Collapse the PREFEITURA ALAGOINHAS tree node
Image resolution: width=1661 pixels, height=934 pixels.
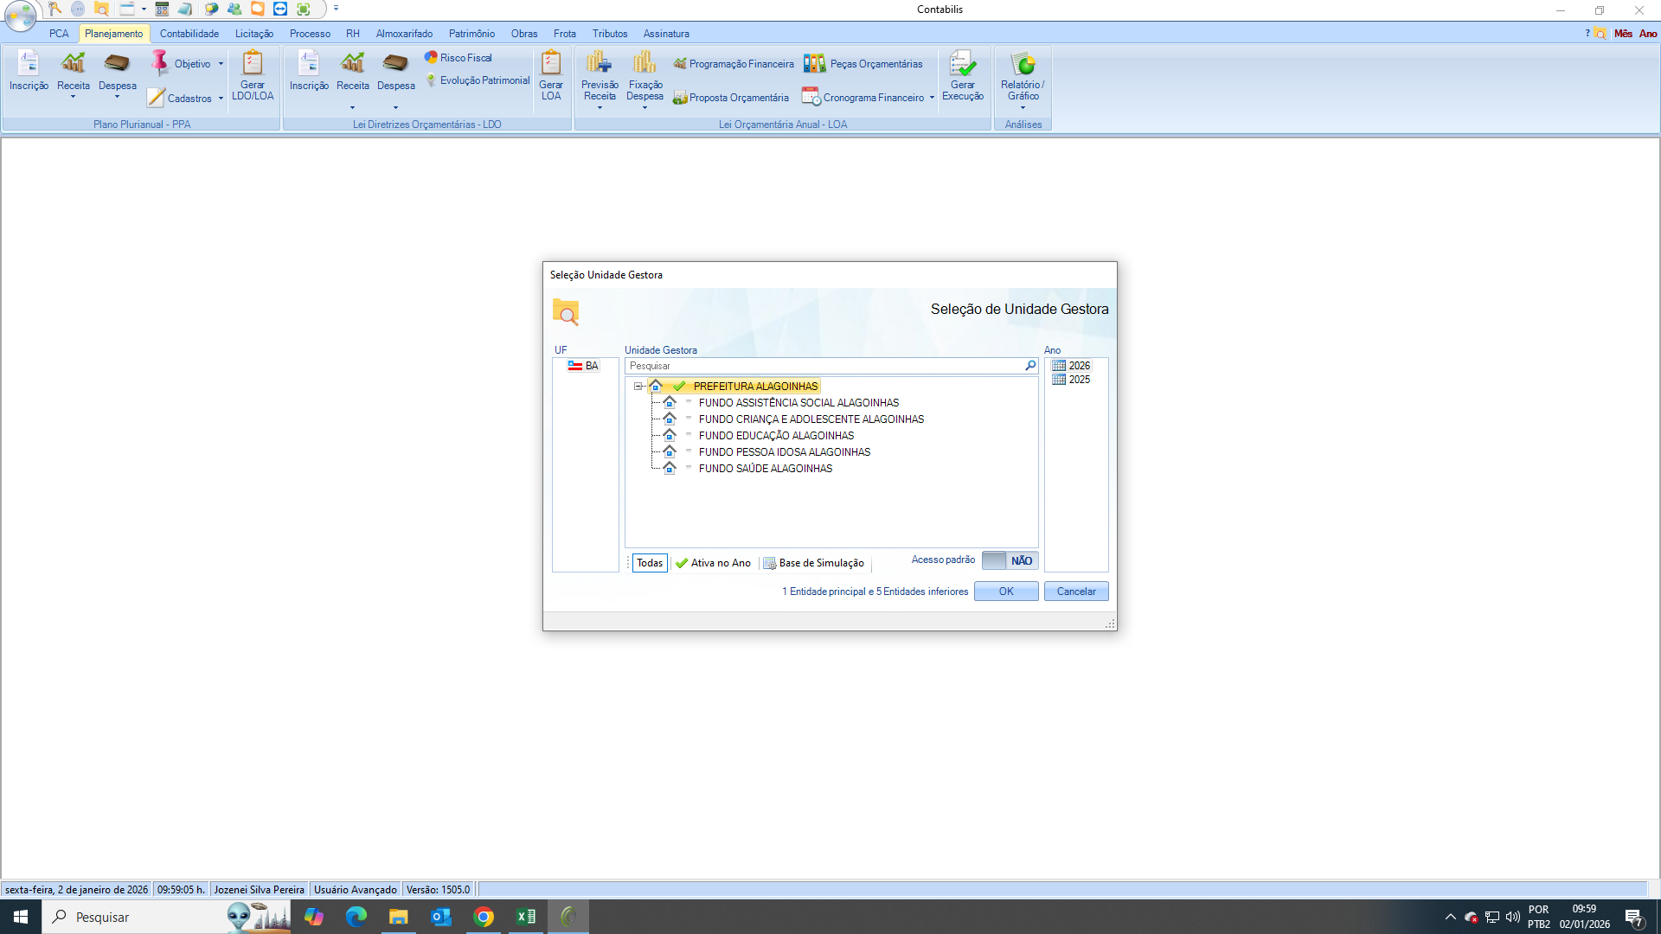[x=638, y=387]
